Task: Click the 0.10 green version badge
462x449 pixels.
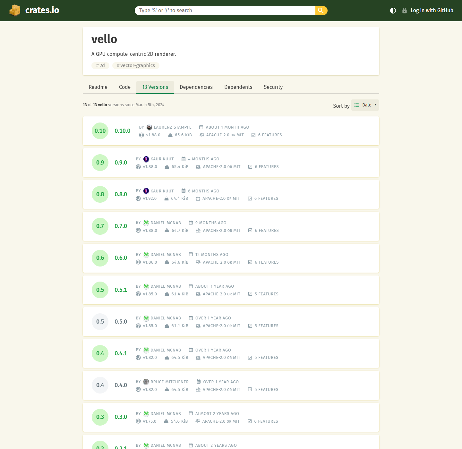Action: click(100, 131)
